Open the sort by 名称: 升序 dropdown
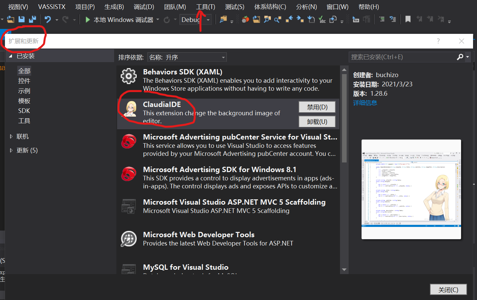Image resolution: width=477 pixels, height=300 pixels. click(187, 57)
